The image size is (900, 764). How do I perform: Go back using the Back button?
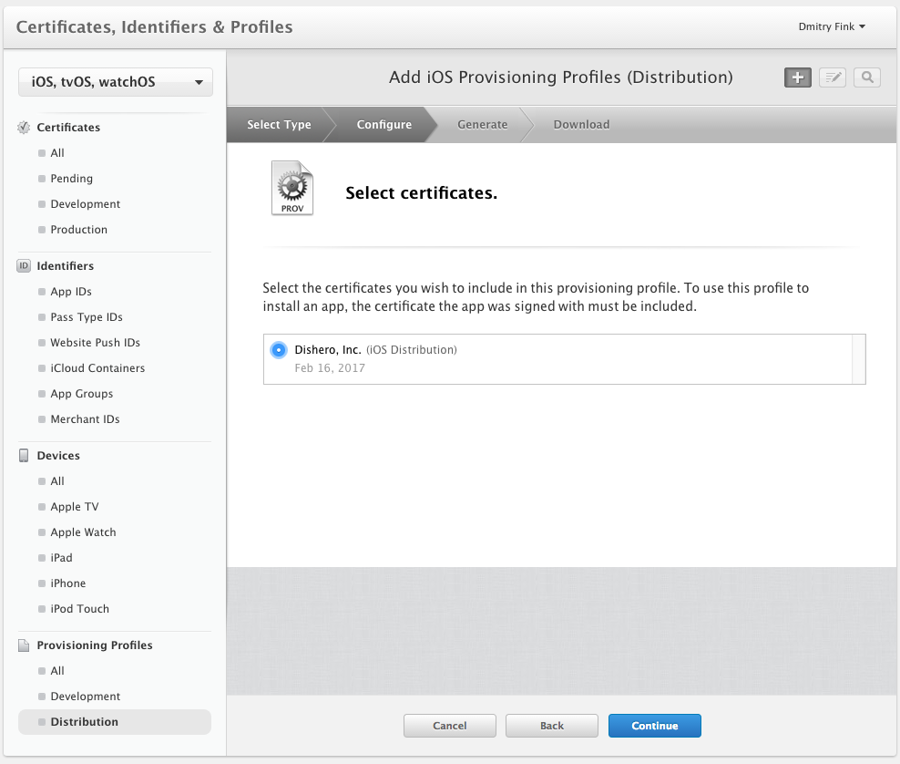pos(552,726)
